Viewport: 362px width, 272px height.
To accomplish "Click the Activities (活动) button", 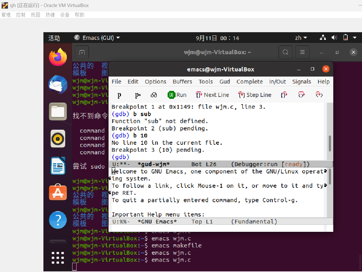I will [x=54, y=38].
